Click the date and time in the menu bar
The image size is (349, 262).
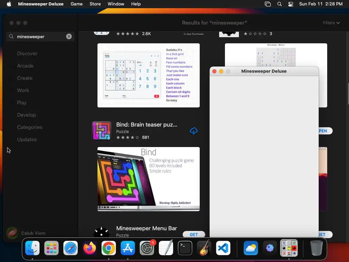(321, 4)
